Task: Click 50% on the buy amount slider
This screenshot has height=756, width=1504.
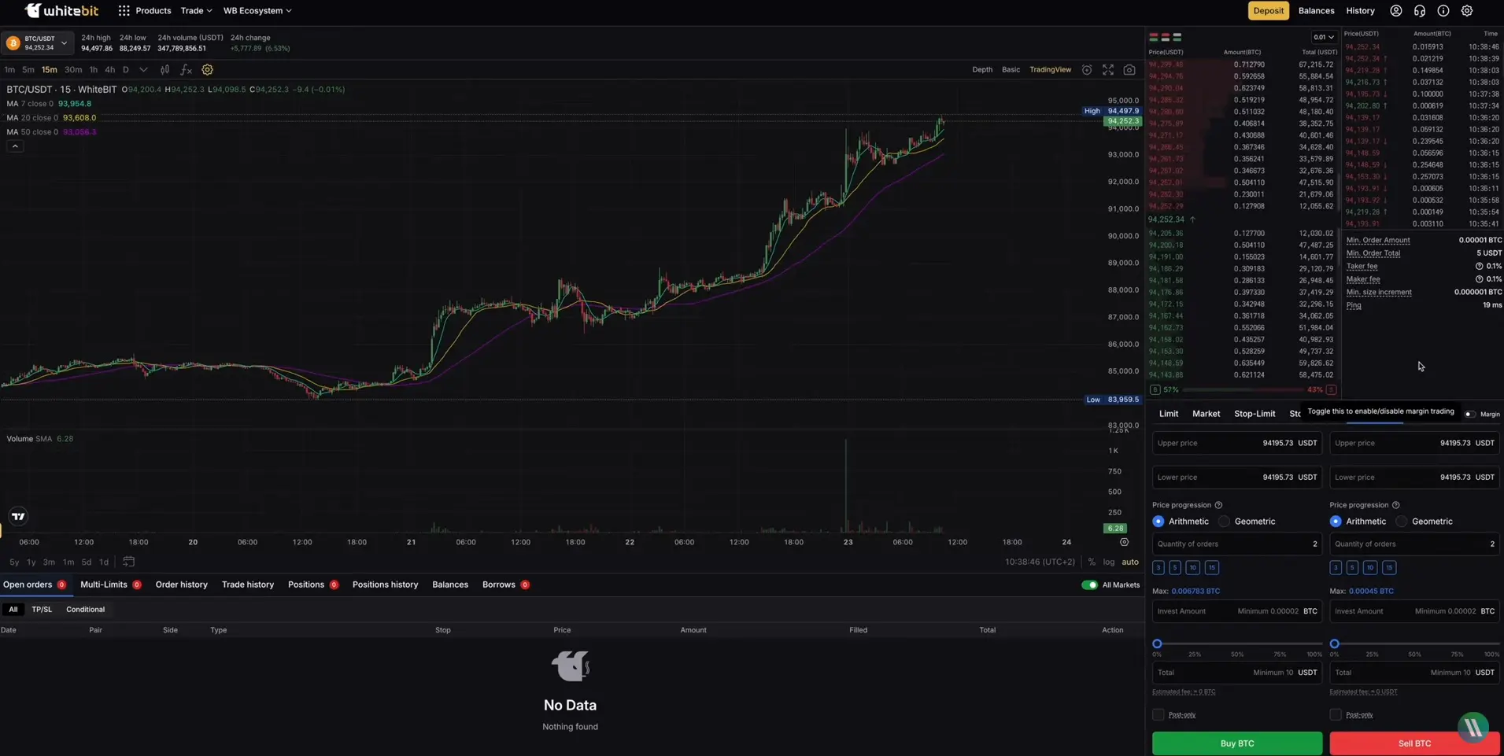Action: point(1237,654)
